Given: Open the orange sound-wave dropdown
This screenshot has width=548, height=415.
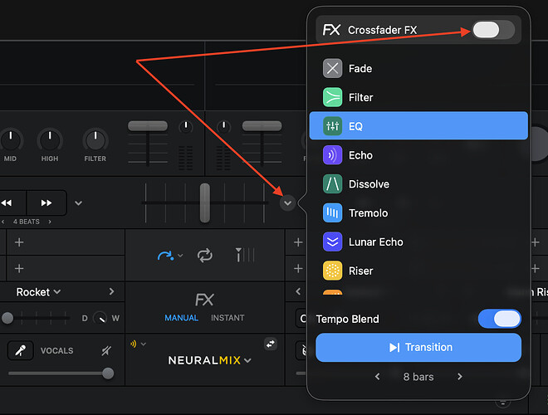Looking at the screenshot, I should click(138, 344).
